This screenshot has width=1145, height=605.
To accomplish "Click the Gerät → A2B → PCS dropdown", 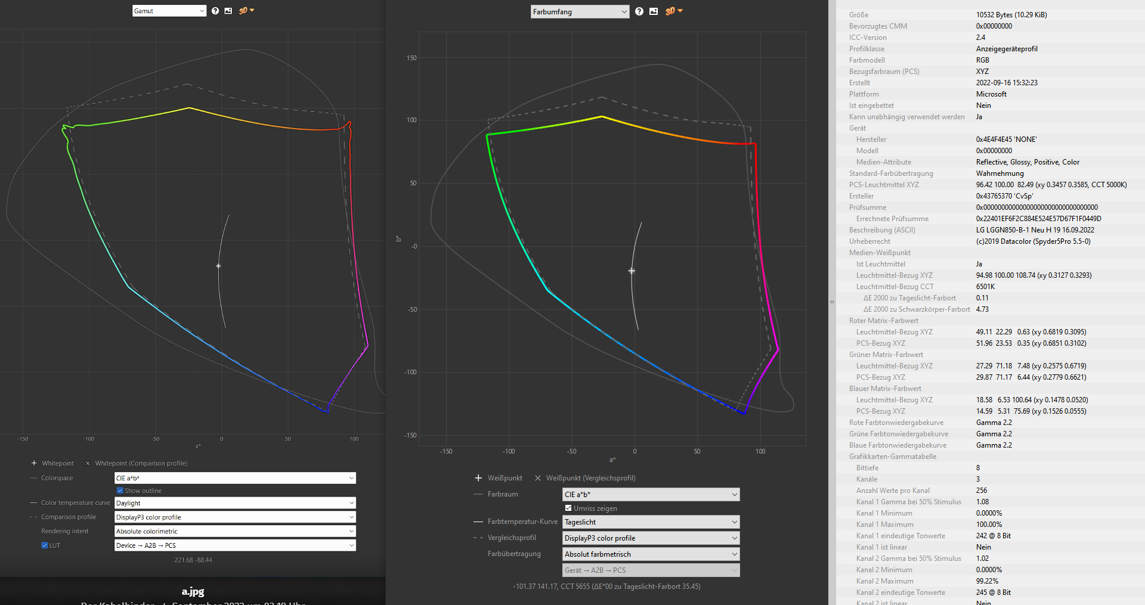I will [x=651, y=570].
